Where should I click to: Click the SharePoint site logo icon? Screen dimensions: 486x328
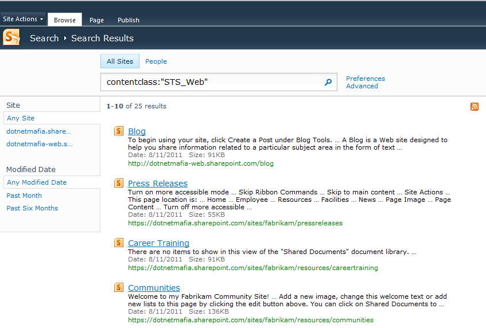(11, 37)
